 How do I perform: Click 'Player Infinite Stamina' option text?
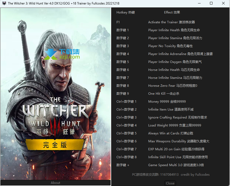coord(175,38)
